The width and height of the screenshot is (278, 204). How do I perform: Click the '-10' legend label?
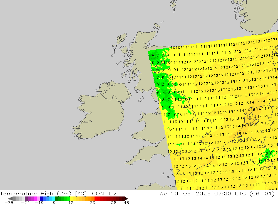coord(39,203)
